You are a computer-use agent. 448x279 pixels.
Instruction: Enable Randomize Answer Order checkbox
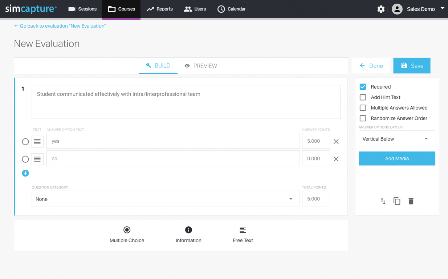(363, 118)
